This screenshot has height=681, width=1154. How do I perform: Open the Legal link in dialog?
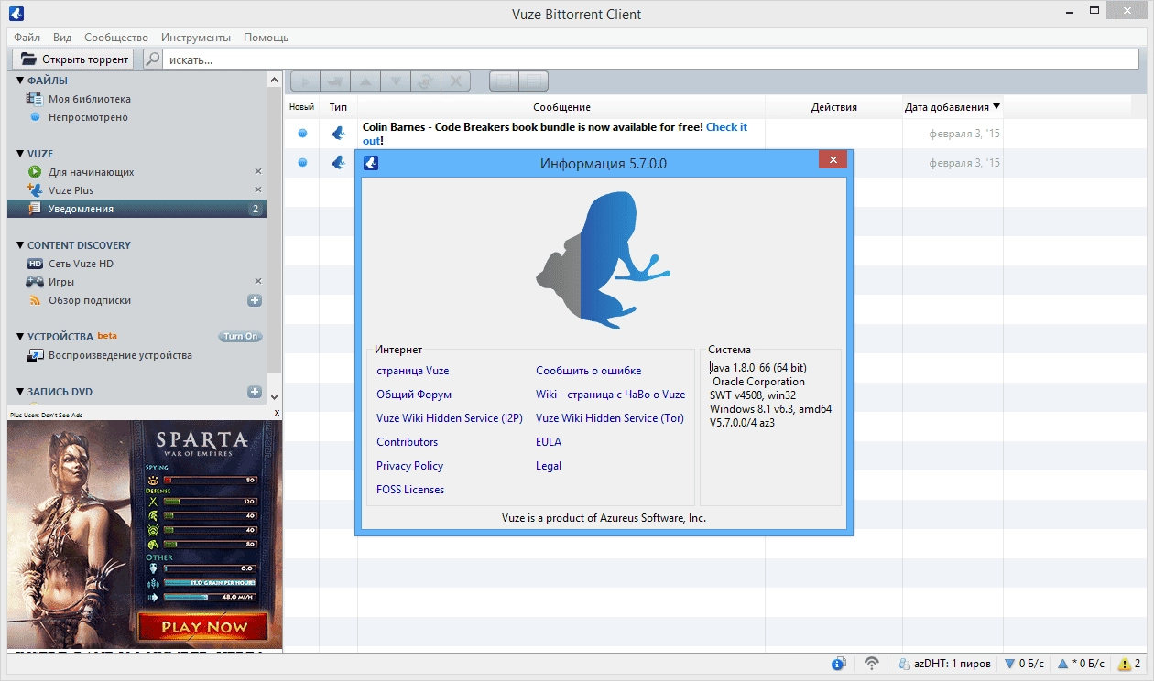[x=549, y=466]
